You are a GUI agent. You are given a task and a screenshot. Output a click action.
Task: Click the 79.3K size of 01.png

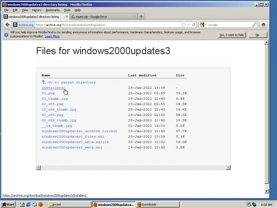181,93
